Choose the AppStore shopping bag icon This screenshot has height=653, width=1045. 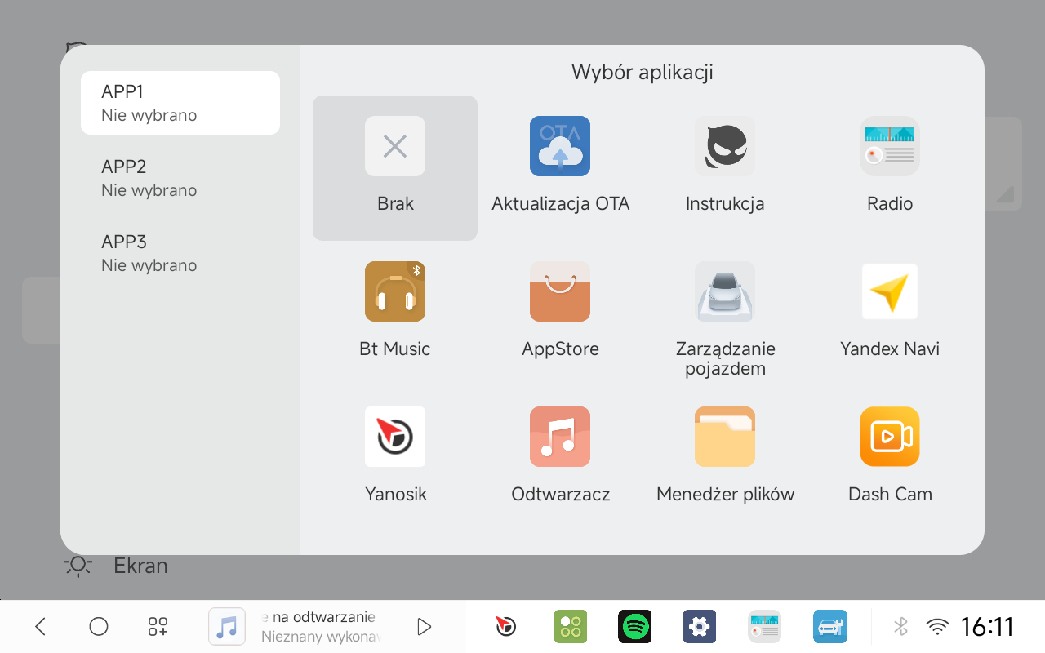point(560,291)
